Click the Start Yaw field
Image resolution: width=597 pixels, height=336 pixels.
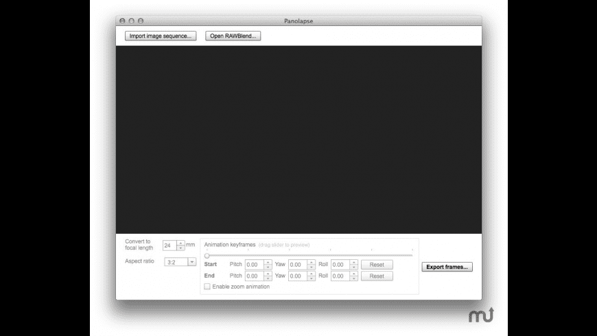coord(298,265)
